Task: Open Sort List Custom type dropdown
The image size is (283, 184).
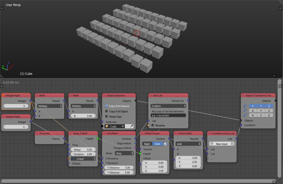Action: [168, 106]
